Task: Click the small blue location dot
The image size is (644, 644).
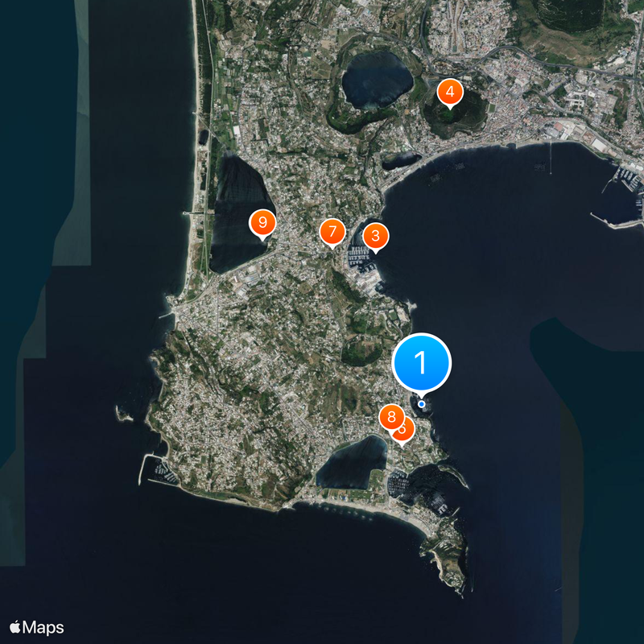Action: coord(421,404)
